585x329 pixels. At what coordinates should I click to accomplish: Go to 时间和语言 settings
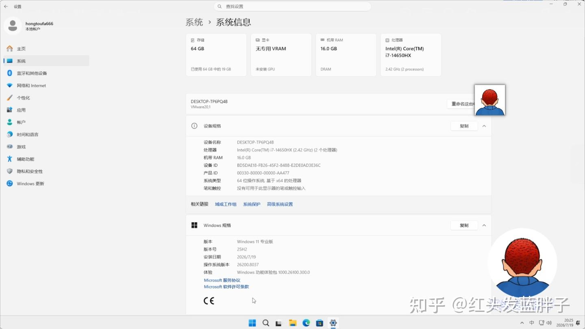(x=46, y=134)
